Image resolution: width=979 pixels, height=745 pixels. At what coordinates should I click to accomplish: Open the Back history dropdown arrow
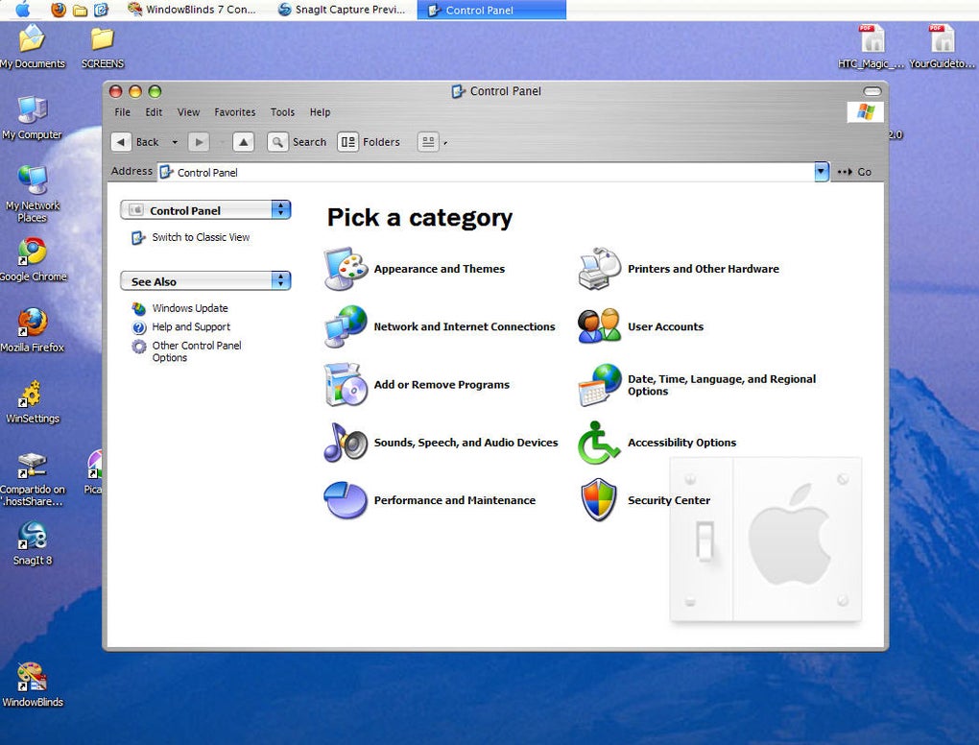click(175, 142)
